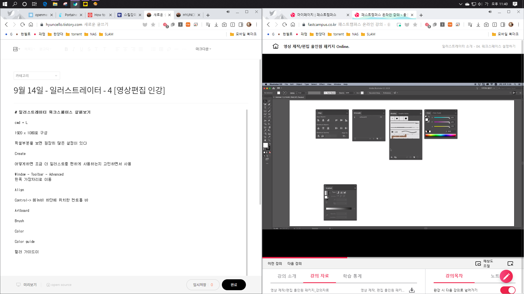Click the home icon on Fastcampus lecture page
This screenshot has height=294, width=524.
pos(276,46)
